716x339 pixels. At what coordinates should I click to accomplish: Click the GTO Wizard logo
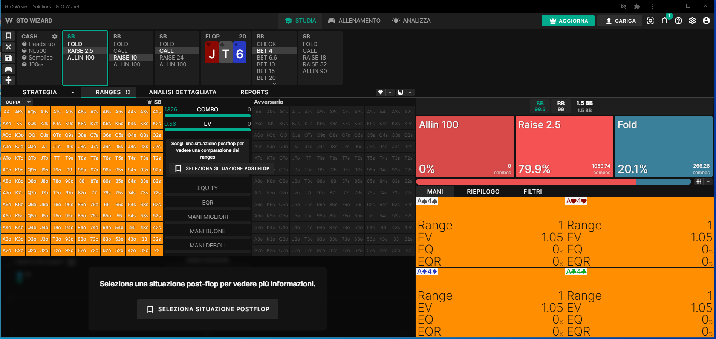pyautogui.click(x=29, y=21)
